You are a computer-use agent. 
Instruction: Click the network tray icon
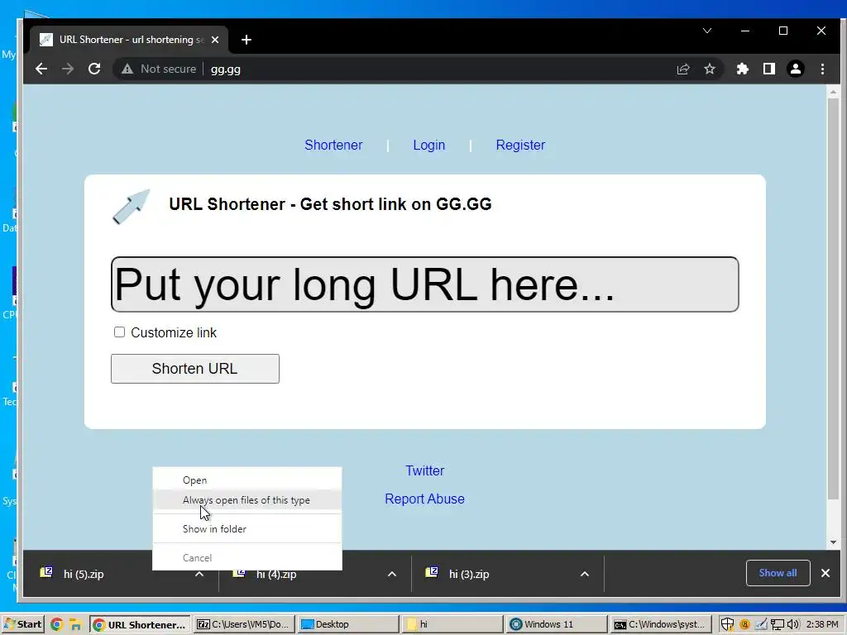(777, 625)
